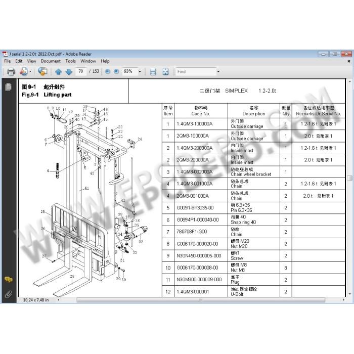Open the Tools menu
354x354 pixels.
tap(70, 61)
